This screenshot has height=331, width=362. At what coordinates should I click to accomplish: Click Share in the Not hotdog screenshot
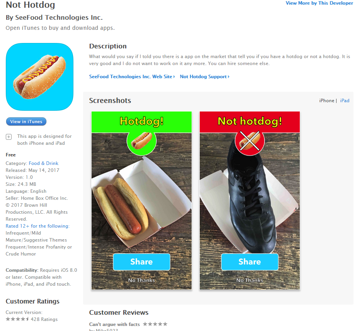(250, 262)
